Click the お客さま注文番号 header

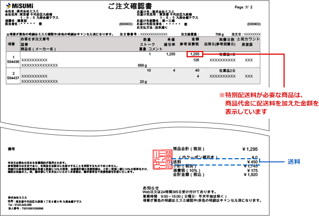tap(35, 39)
